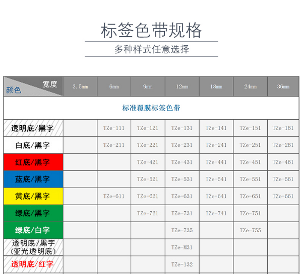Select the green 绿底/黑字 color label
The height and width of the screenshot is (274, 303).
tap(33, 213)
